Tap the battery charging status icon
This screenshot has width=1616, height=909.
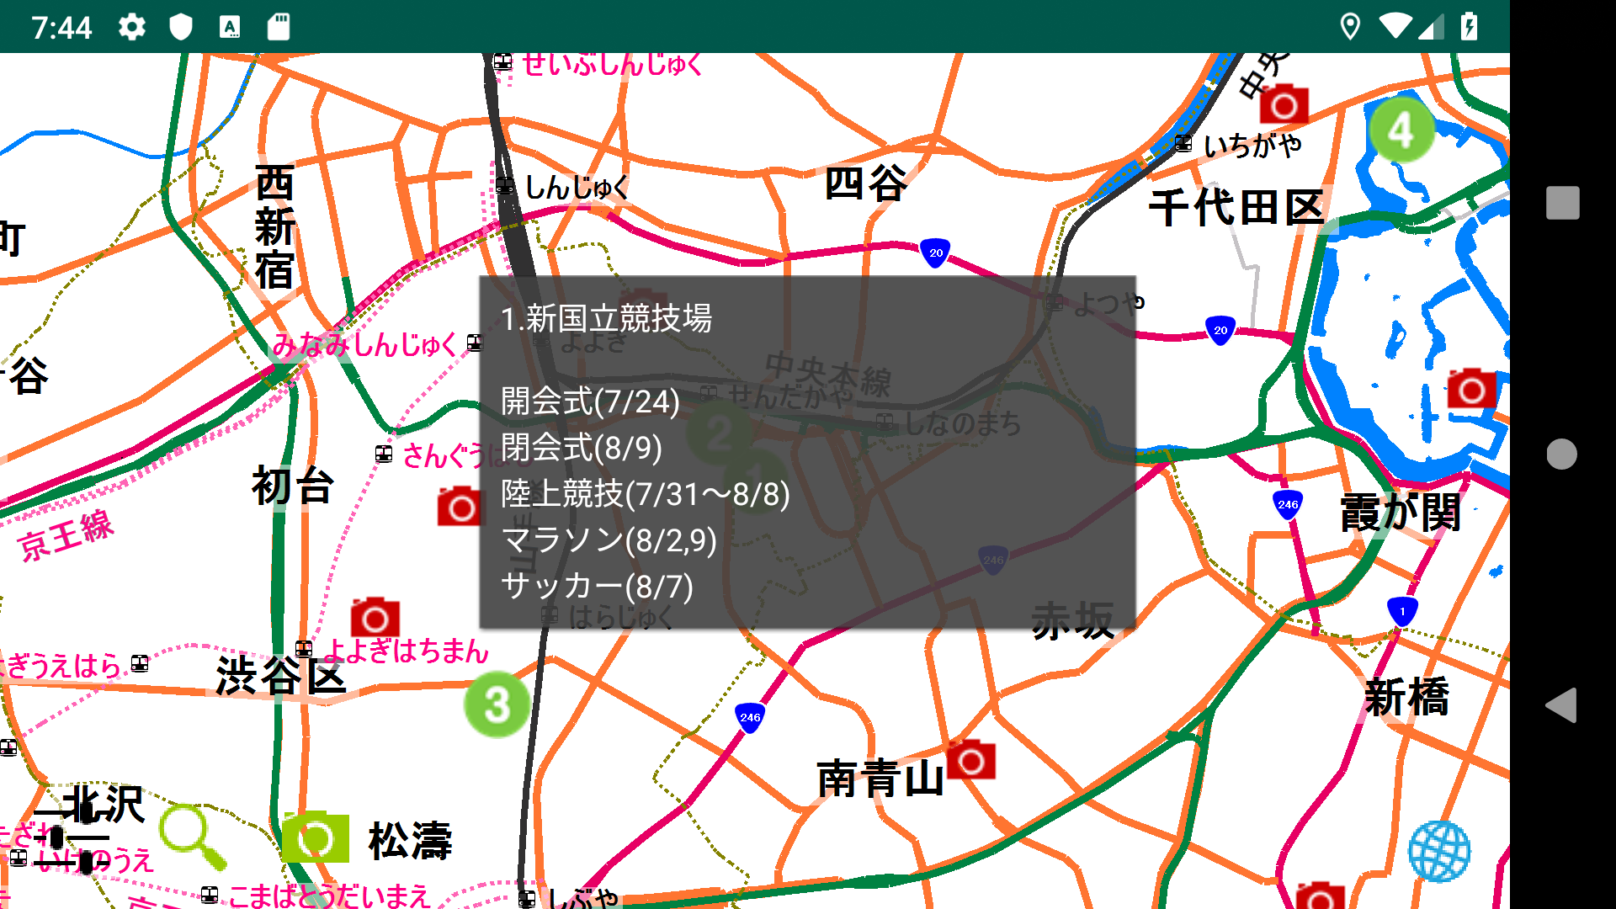(x=1470, y=27)
